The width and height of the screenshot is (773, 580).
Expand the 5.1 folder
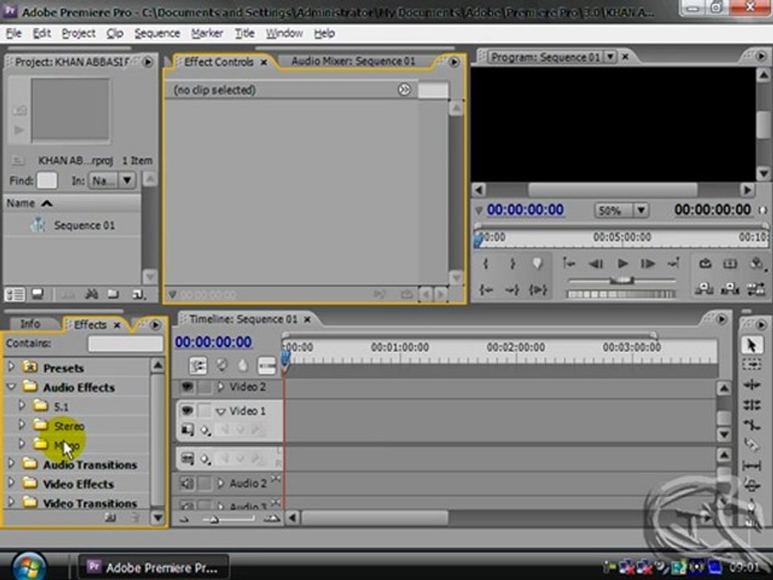22,405
